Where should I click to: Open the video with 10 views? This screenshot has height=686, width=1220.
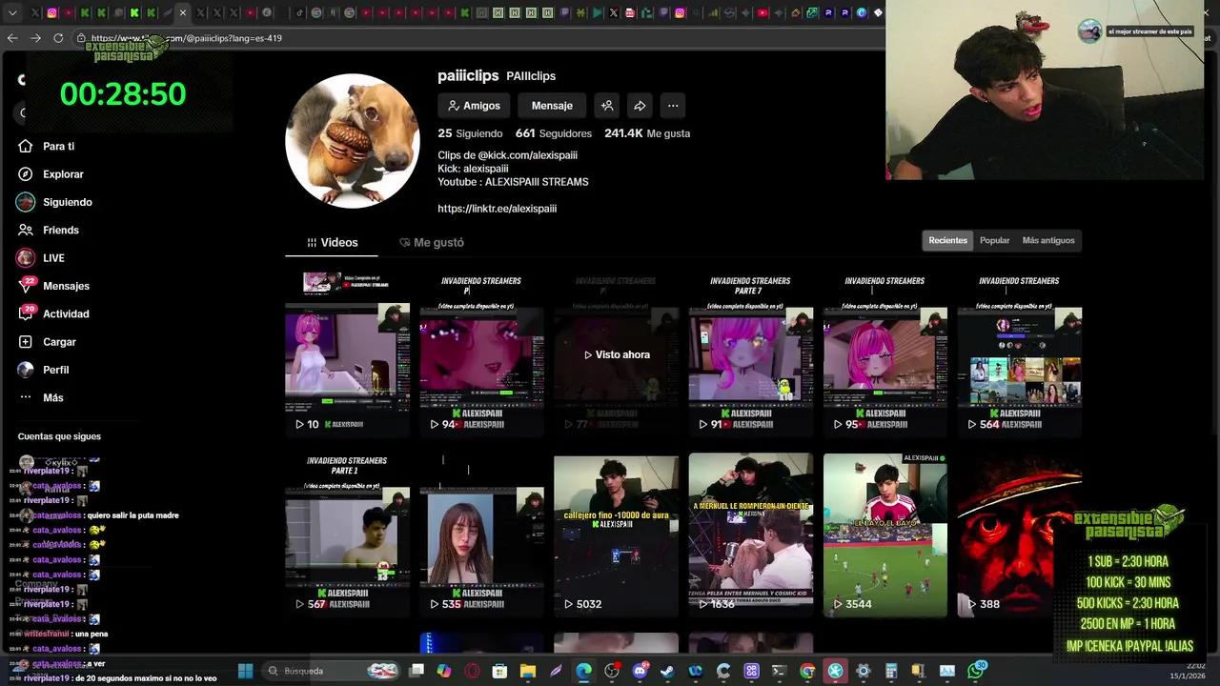(347, 354)
